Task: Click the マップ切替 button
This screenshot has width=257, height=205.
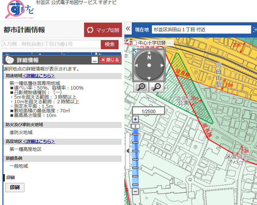Action: 103,30
